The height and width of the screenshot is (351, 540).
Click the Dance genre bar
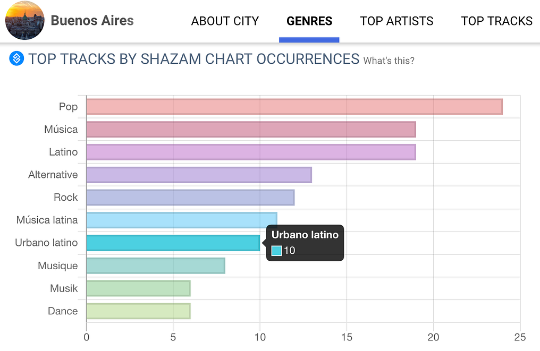(x=138, y=311)
